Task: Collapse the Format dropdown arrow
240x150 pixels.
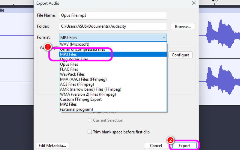Action: (x=164, y=38)
